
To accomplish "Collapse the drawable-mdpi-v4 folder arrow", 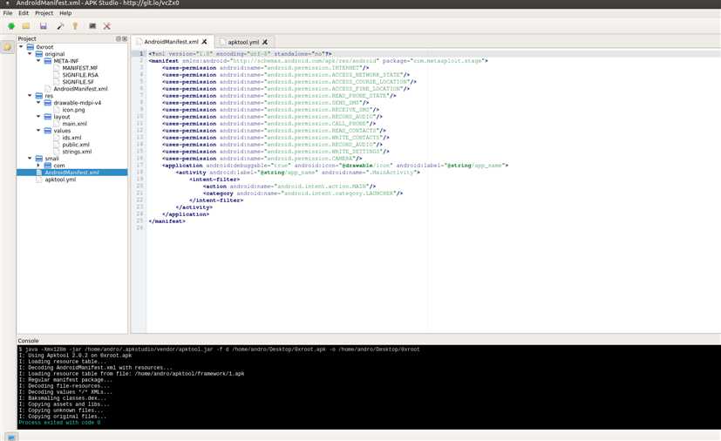I will pyautogui.click(x=38, y=103).
